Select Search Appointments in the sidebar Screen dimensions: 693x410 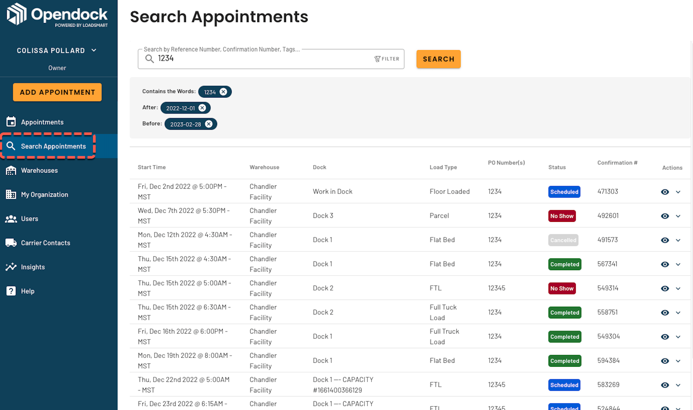(53, 146)
